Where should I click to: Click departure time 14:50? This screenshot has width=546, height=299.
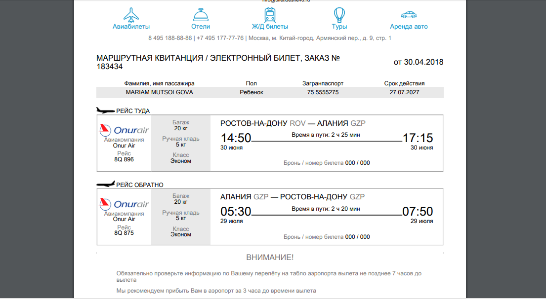click(236, 138)
